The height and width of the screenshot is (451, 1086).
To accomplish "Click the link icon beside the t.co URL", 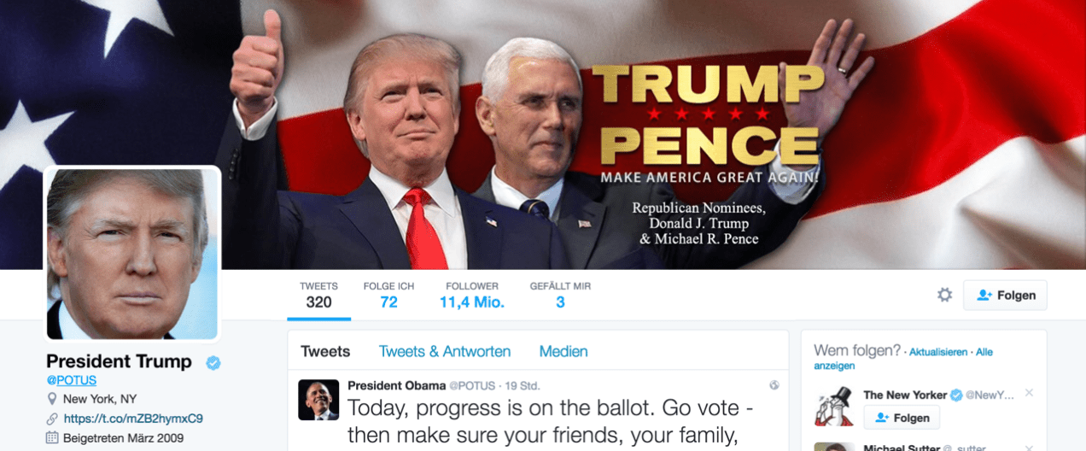I will click(x=52, y=419).
